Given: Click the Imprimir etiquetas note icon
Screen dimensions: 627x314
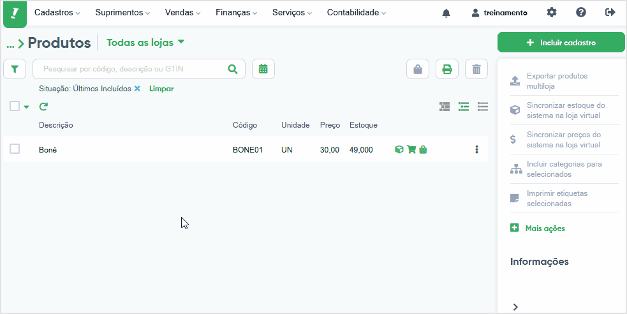Looking at the screenshot, I should coord(515,198).
